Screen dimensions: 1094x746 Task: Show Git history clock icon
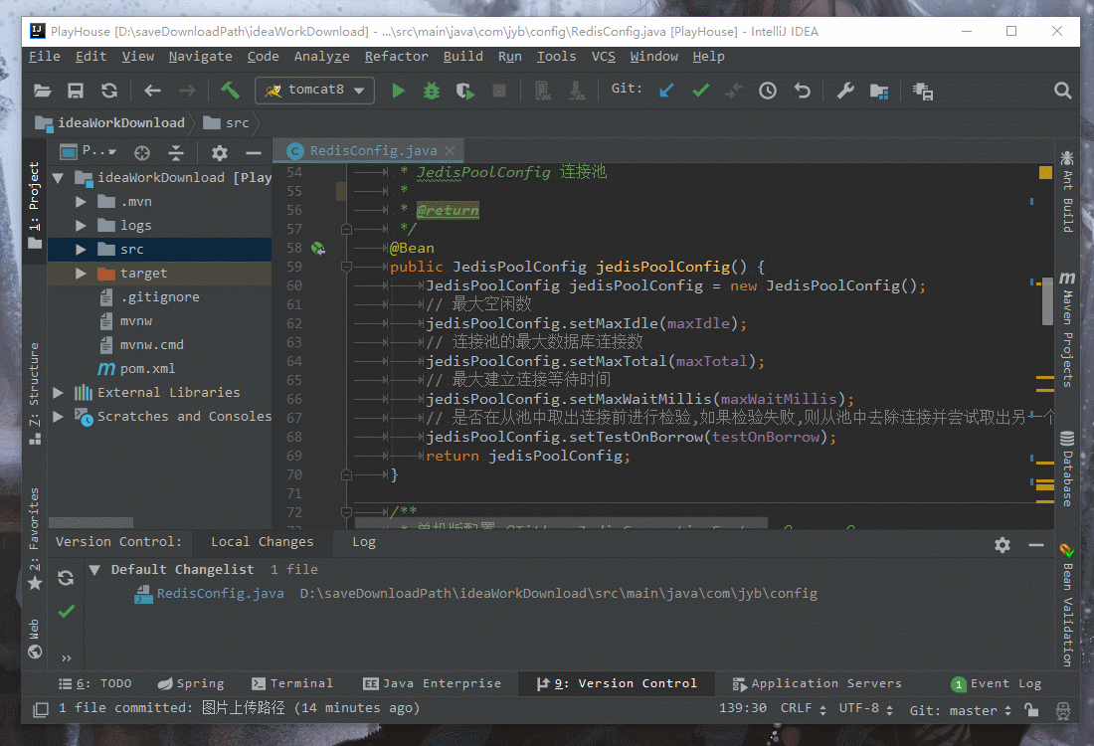768,91
